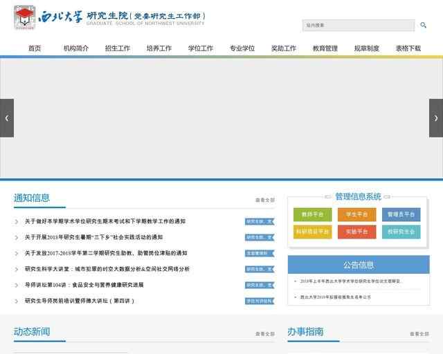Open the 规章制度 menu item
This screenshot has width=443, height=354.
point(367,48)
